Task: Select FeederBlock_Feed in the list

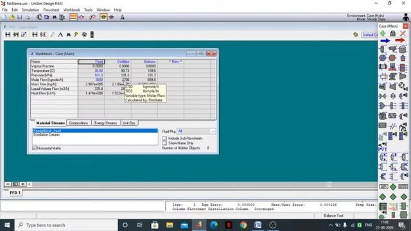Action: (95, 131)
